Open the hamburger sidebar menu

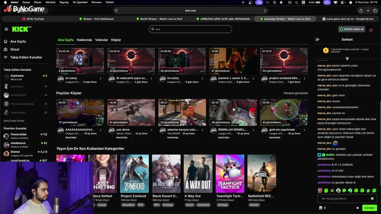(x=6, y=29)
